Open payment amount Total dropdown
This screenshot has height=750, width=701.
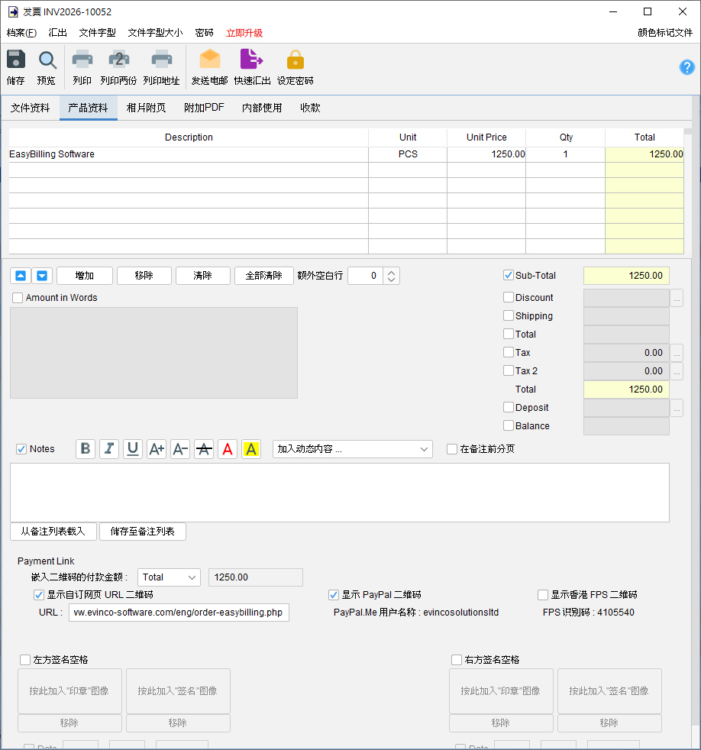click(x=169, y=577)
